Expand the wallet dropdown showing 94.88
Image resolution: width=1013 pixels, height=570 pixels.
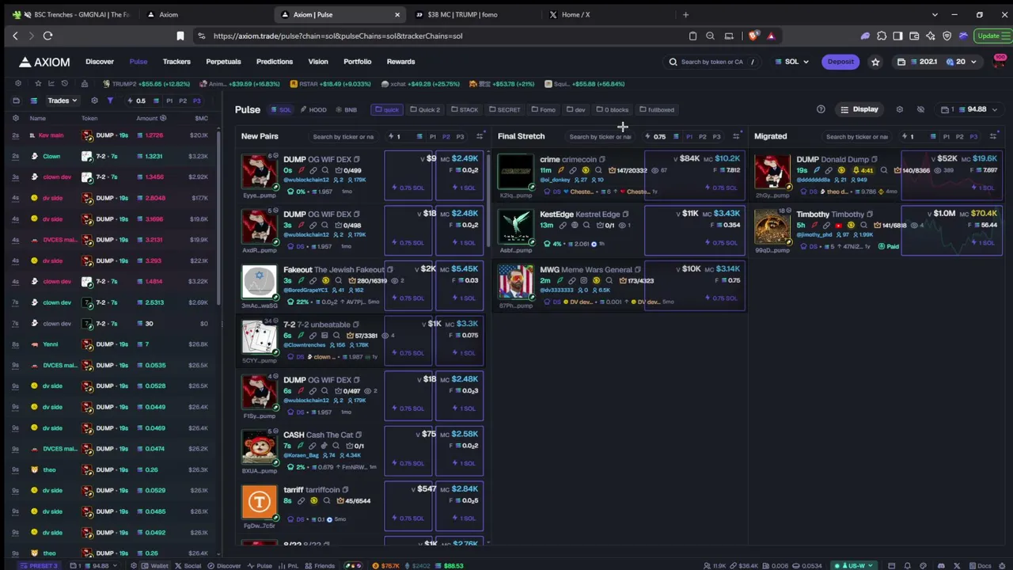(x=969, y=109)
